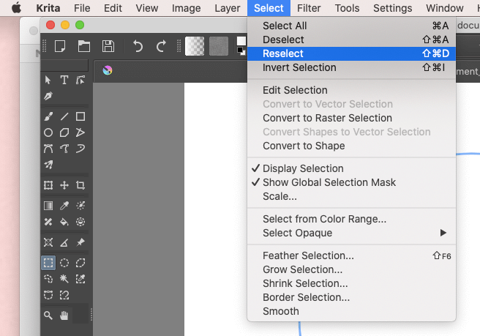Image resolution: width=480 pixels, height=336 pixels.
Task: Activate the Elliptical Selection tool
Action: 64,263
